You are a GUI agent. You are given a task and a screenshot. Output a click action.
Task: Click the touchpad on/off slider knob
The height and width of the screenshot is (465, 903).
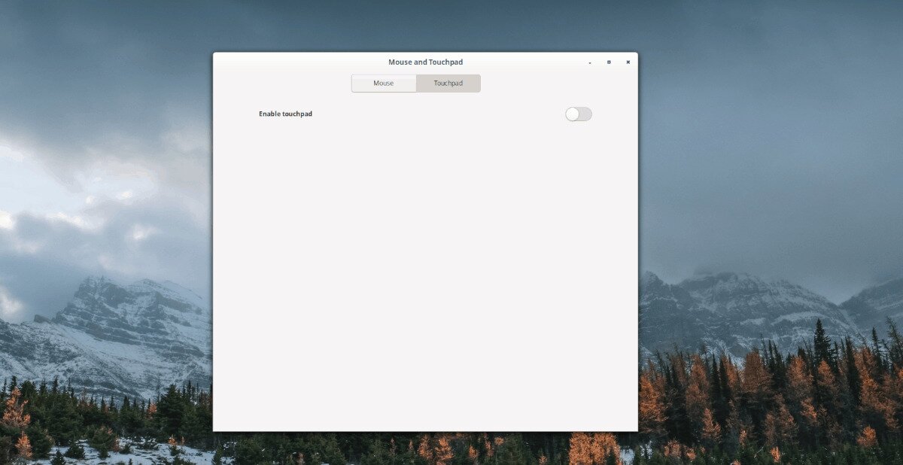pyautogui.click(x=573, y=114)
